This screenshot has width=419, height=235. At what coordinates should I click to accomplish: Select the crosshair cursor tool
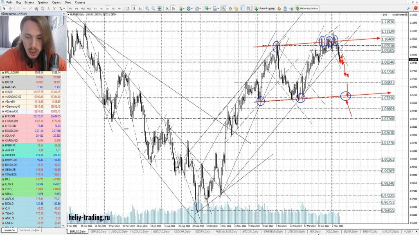[10, 8]
